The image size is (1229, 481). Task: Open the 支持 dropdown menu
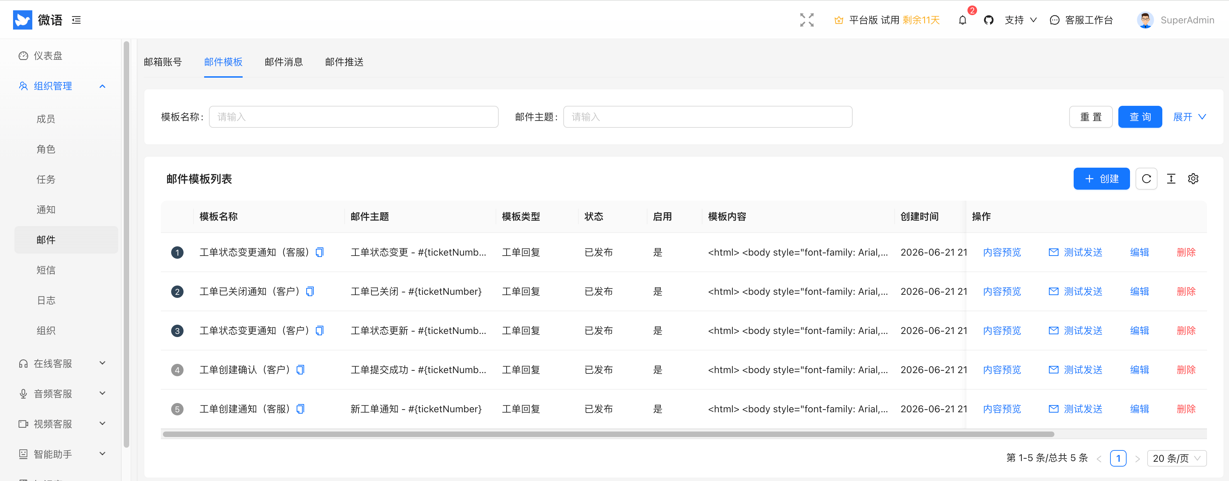[x=1020, y=20]
